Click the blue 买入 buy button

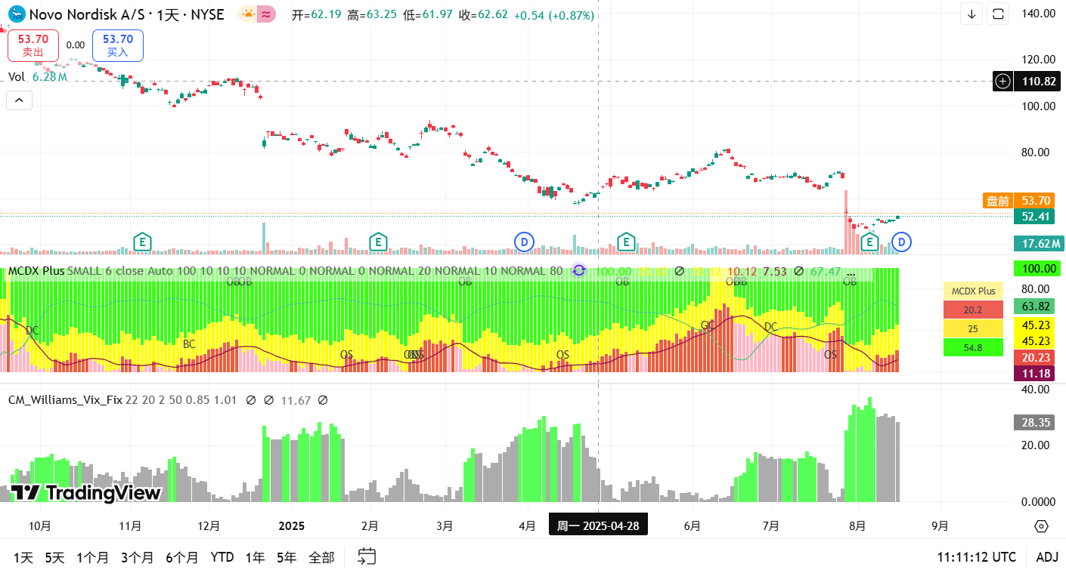click(x=118, y=45)
